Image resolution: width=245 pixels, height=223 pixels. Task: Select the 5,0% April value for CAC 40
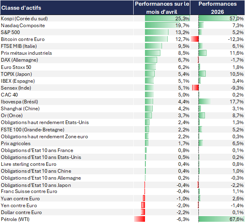coord(184,95)
